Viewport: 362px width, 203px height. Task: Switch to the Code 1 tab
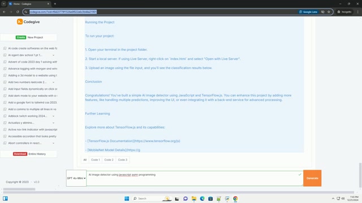tap(96, 160)
